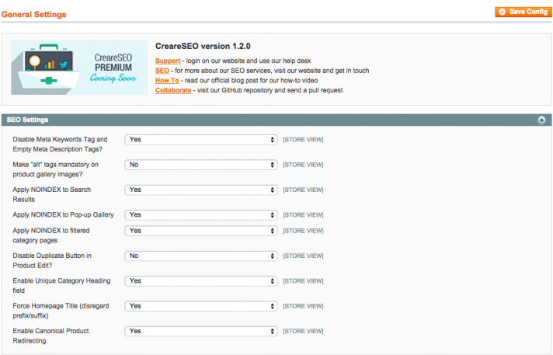Open the Support link
Screen dimensions: 553x355
pyautogui.click(x=168, y=60)
